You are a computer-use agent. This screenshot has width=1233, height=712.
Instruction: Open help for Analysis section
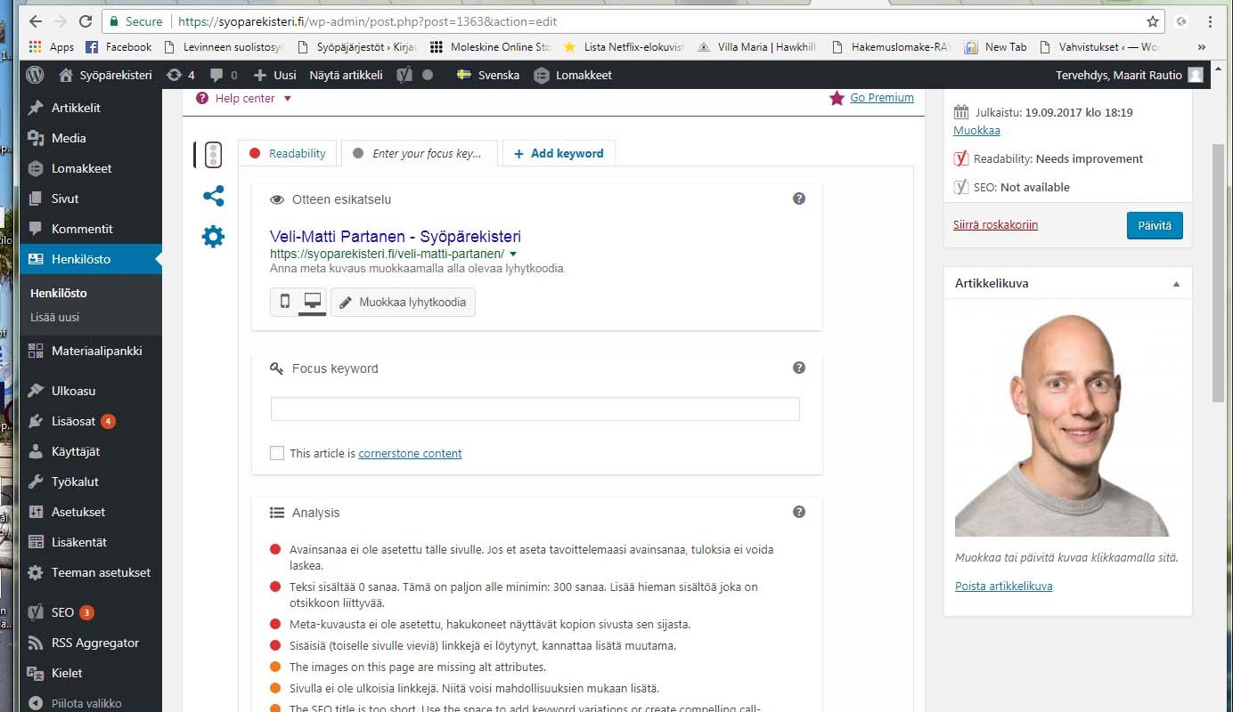coord(799,512)
